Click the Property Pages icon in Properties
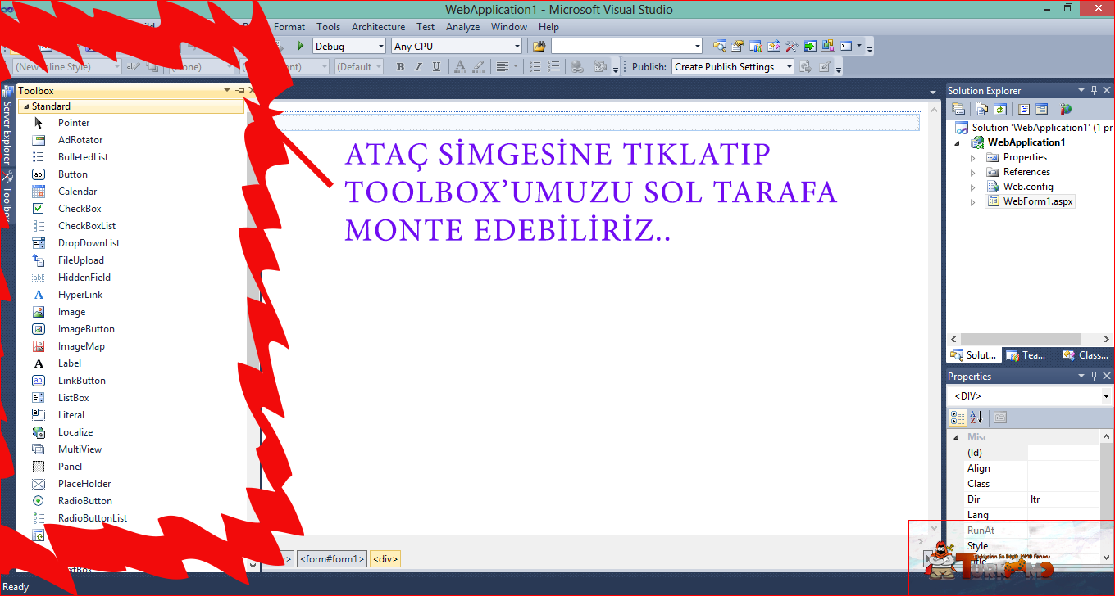The width and height of the screenshot is (1115, 596). point(1000,418)
